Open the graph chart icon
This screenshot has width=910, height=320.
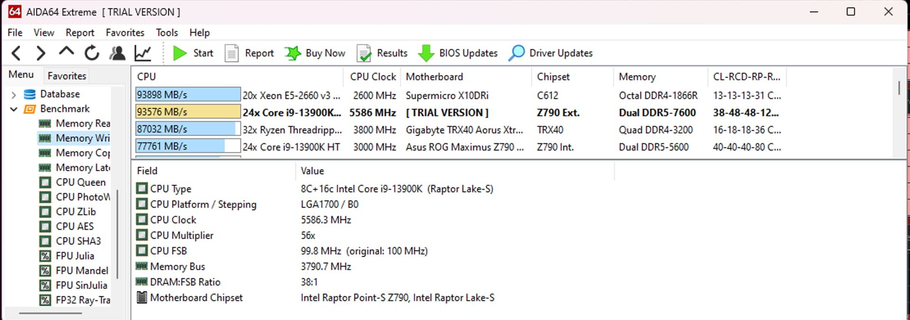[143, 53]
